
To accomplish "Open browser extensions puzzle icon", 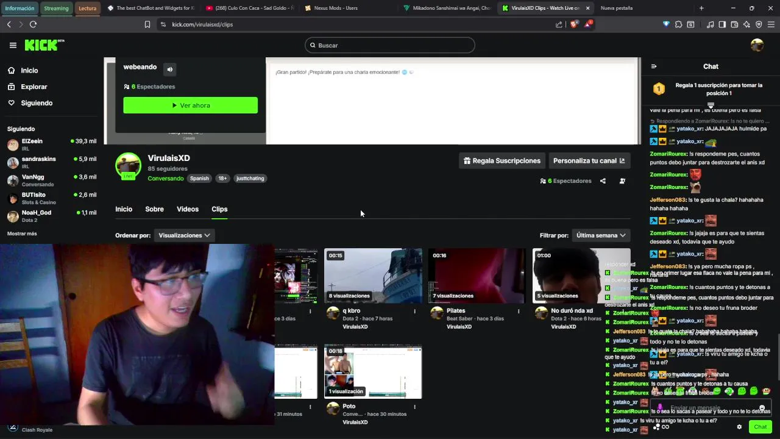I will click(678, 24).
